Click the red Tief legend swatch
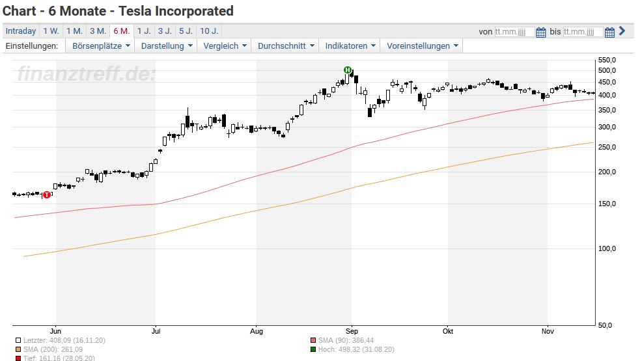 pyautogui.click(x=18, y=358)
